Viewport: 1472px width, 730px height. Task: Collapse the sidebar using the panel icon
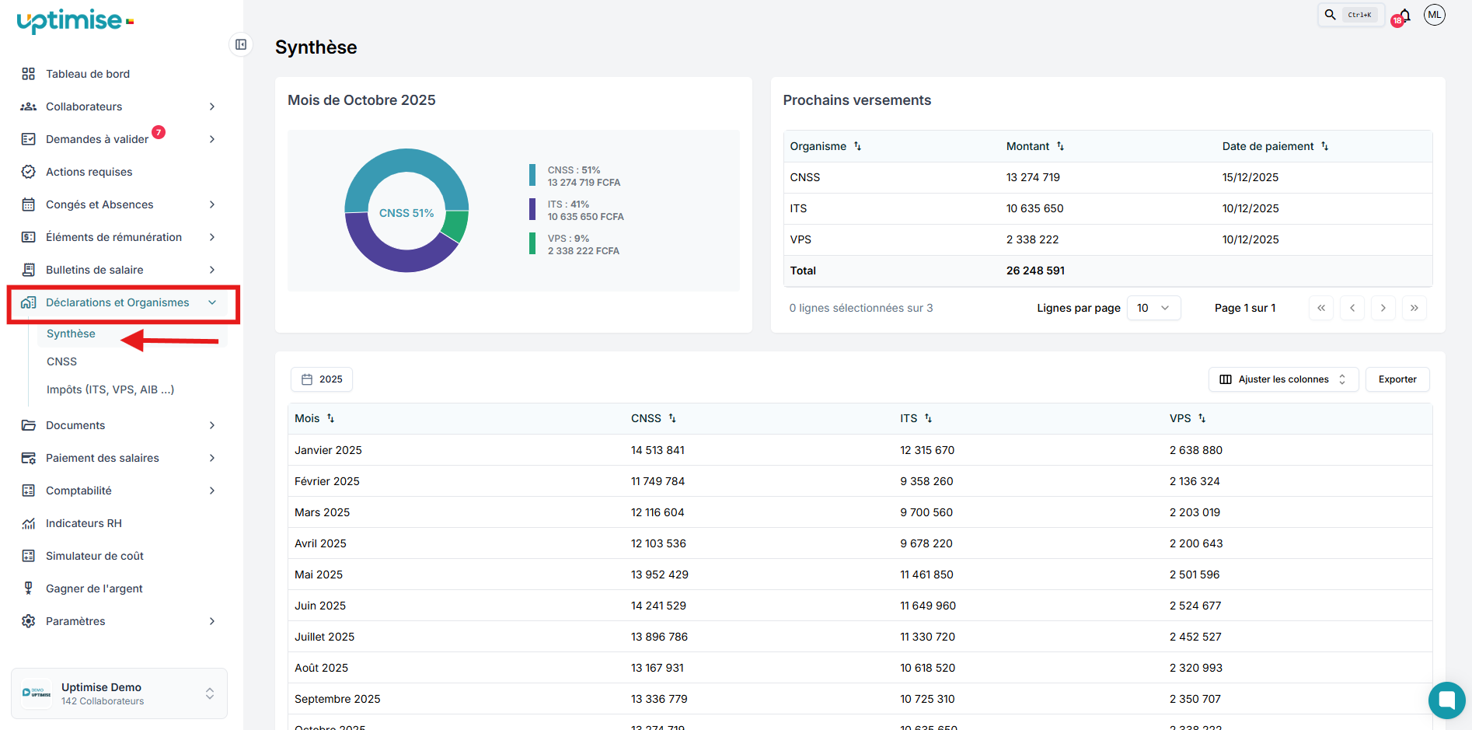pos(241,44)
